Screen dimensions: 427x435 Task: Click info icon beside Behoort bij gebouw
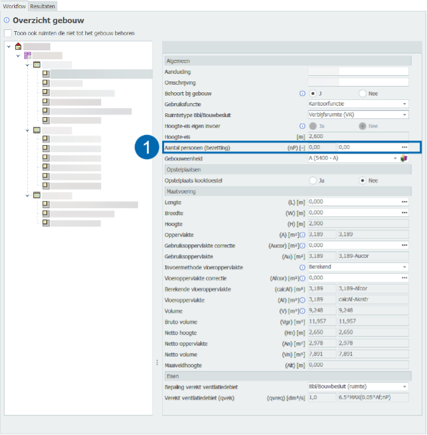pos(302,93)
